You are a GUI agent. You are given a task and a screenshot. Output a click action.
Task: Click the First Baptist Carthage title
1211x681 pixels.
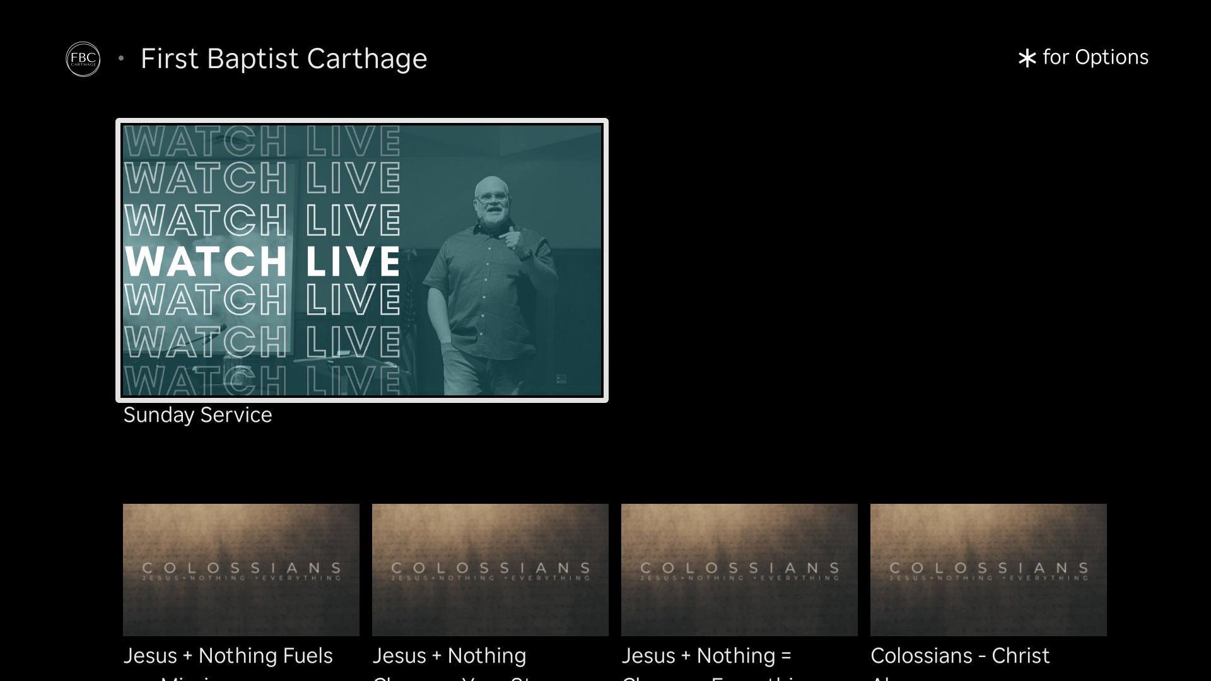[284, 59]
